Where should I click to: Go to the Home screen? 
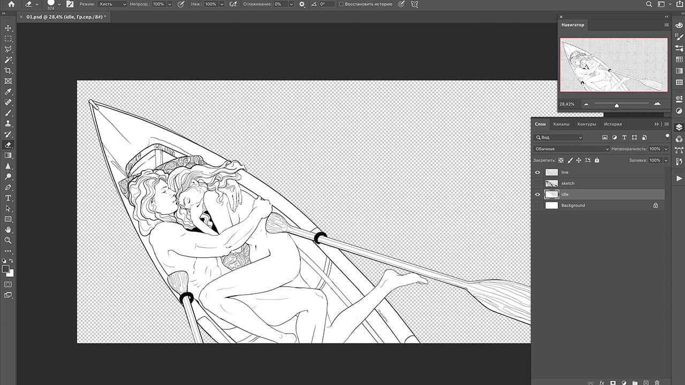click(11, 4)
